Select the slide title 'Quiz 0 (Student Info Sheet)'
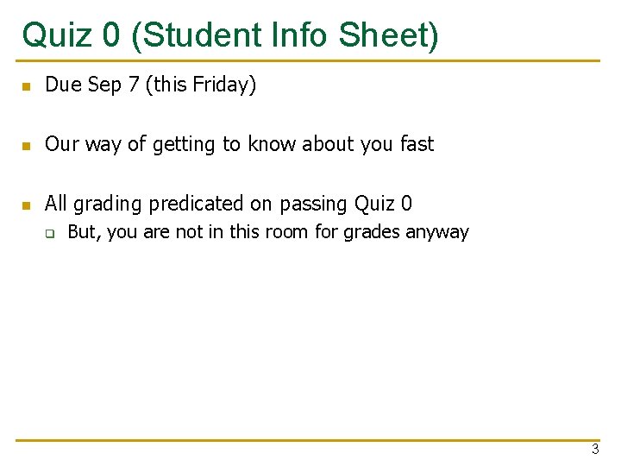The height and width of the screenshot is (466, 621). 230,35
